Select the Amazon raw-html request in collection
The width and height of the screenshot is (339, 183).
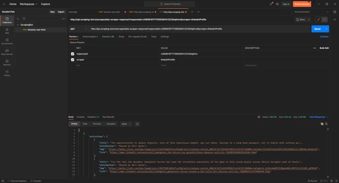click(36, 30)
